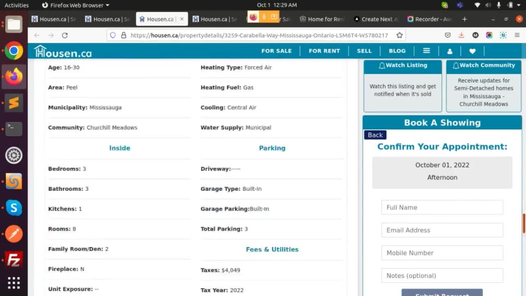Focus the Notes (optional) field
Viewport: 526px width, 296px height.
[x=442, y=275]
